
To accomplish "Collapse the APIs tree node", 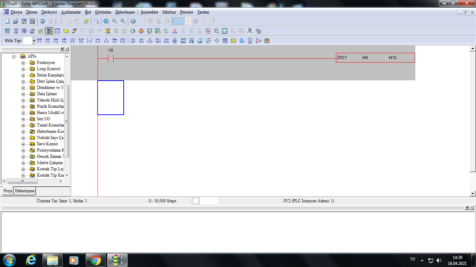I will (x=14, y=56).
